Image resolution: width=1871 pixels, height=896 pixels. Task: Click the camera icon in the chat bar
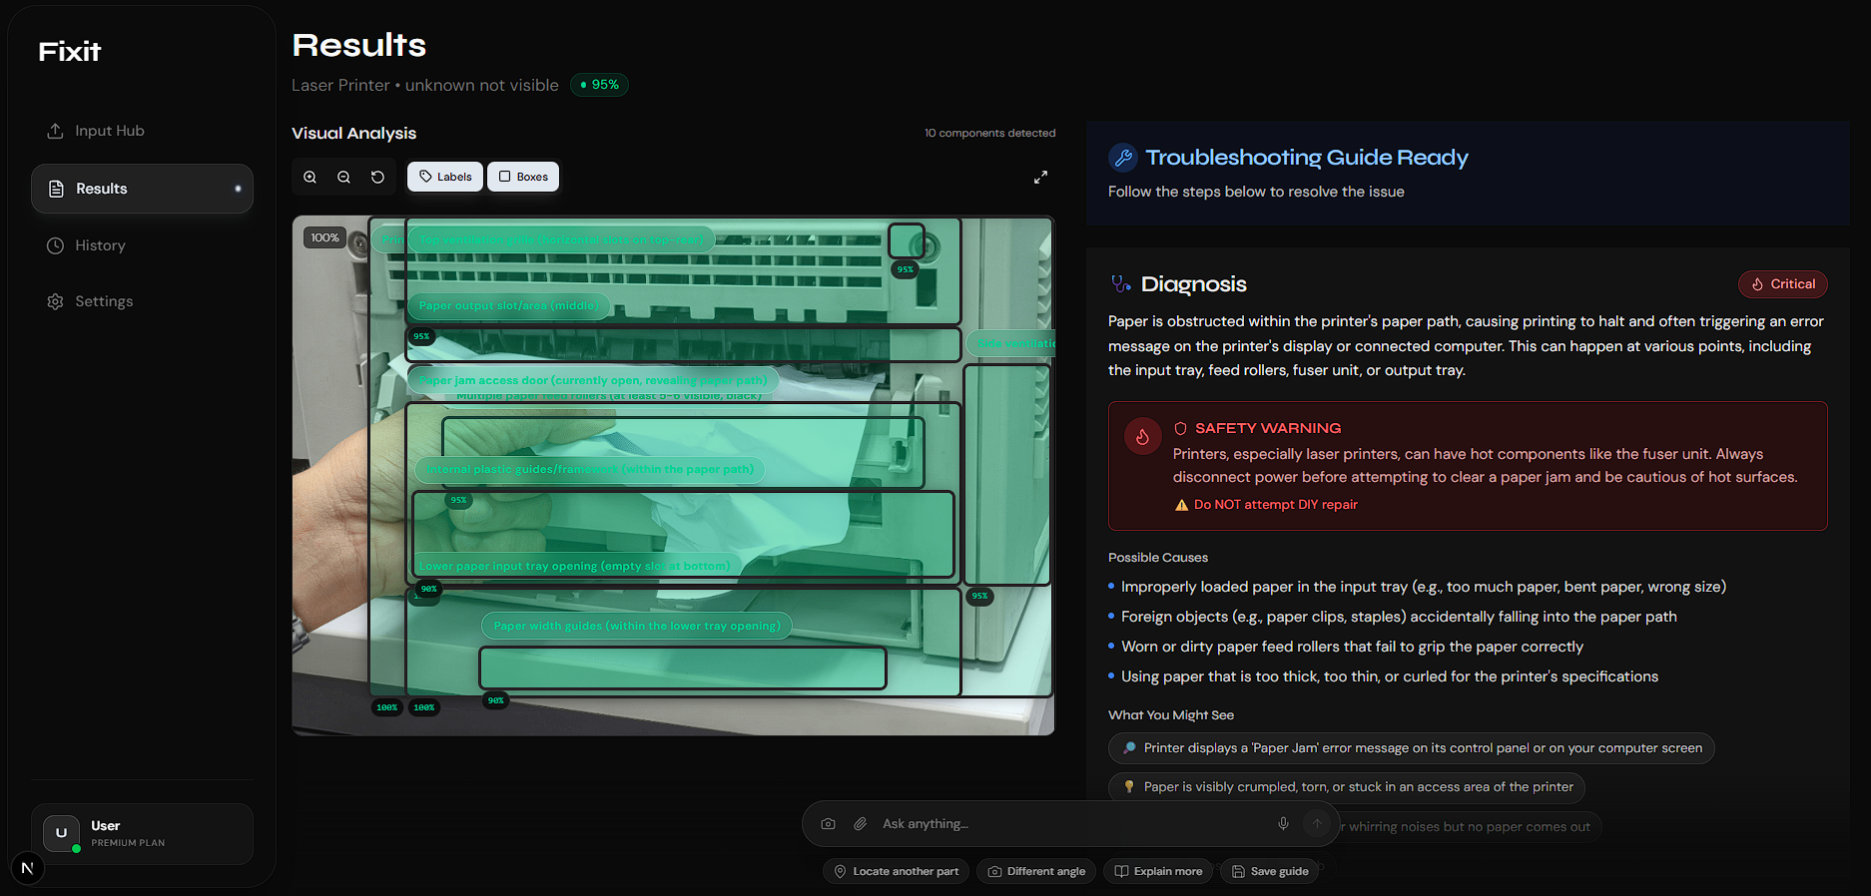tap(828, 824)
